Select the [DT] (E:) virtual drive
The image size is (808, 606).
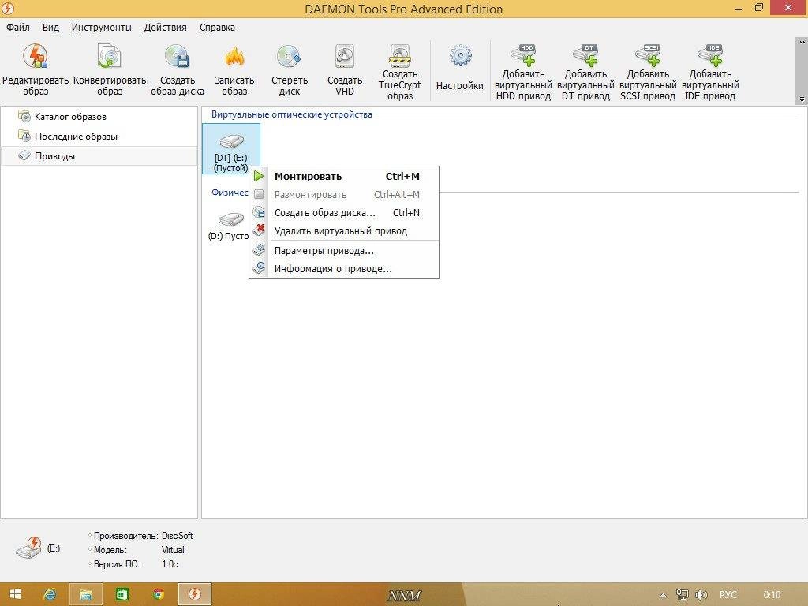coord(230,149)
